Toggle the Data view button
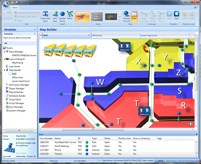201x164 pixels. click(134, 16)
